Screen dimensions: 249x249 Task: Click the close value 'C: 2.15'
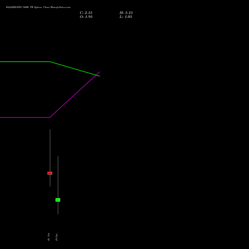pyautogui.click(x=86, y=13)
